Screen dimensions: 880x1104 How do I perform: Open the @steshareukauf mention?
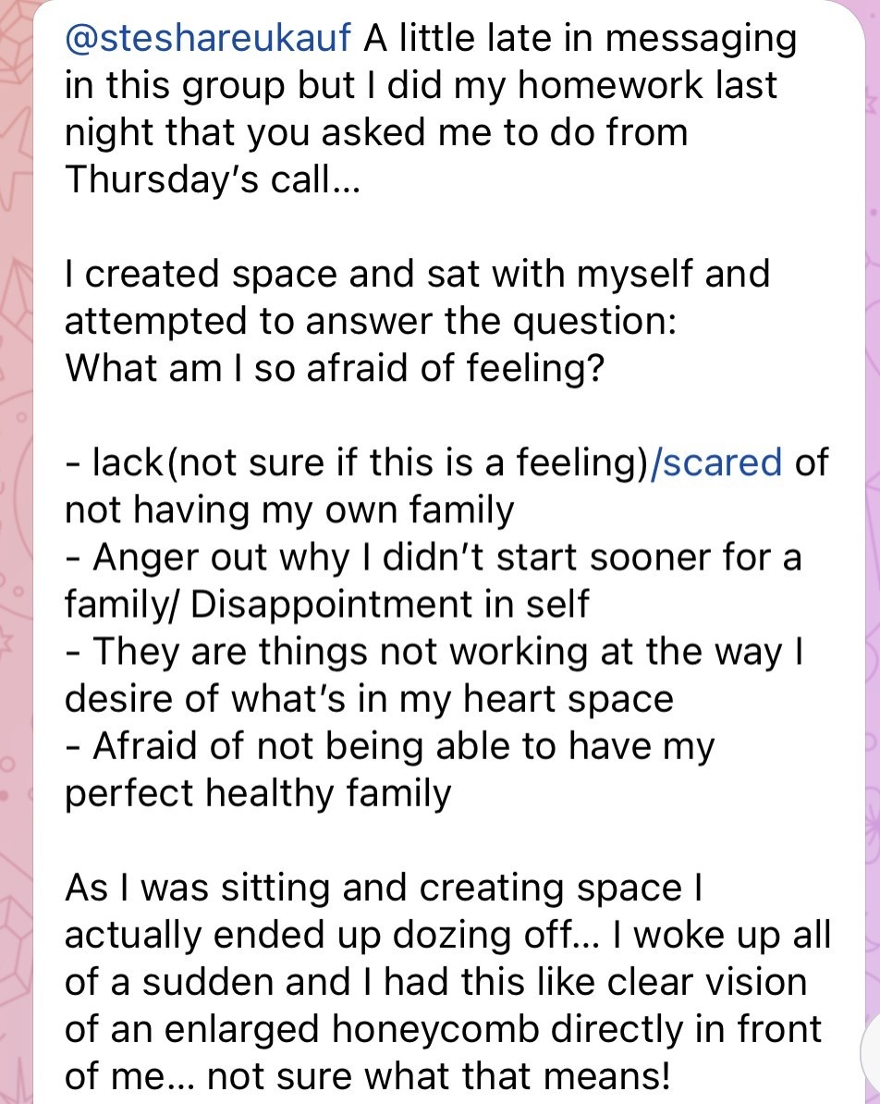pos(208,38)
